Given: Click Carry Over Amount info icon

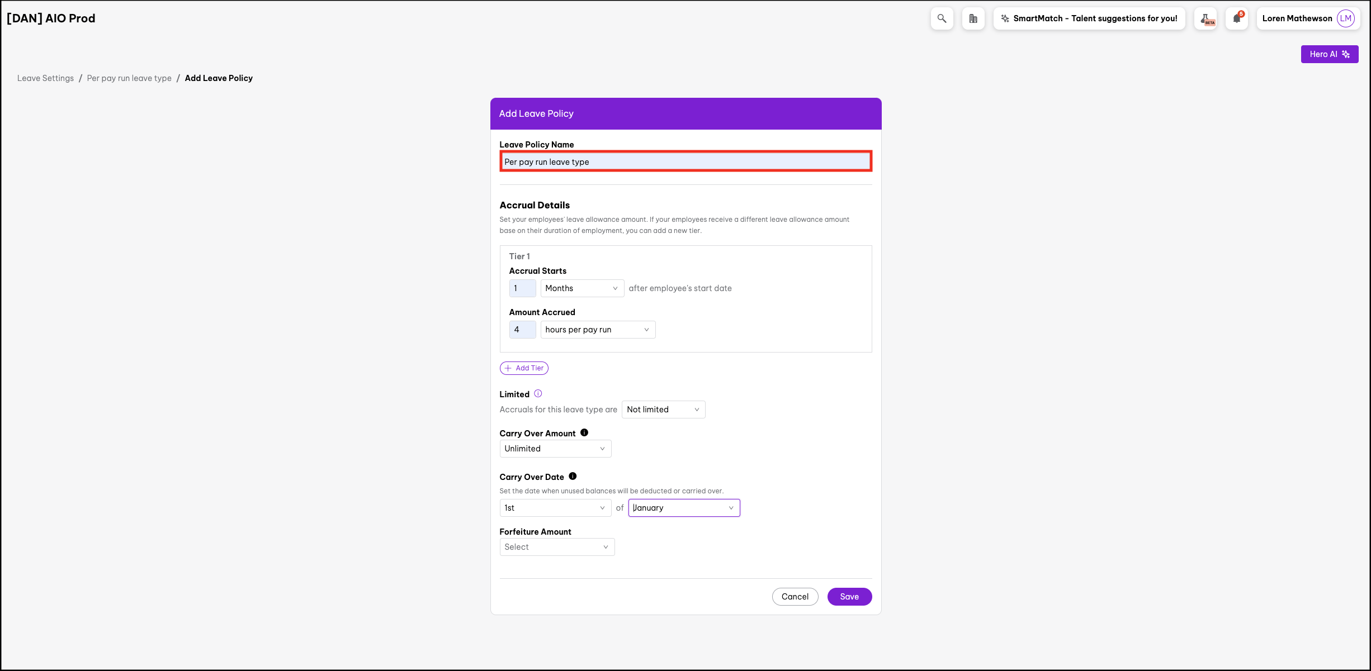Looking at the screenshot, I should (x=584, y=433).
